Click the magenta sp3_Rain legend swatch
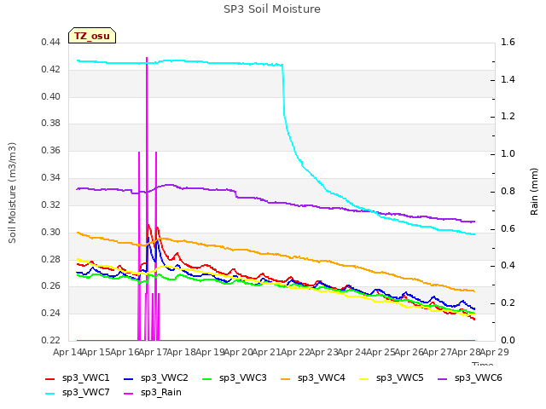 point(129,394)
